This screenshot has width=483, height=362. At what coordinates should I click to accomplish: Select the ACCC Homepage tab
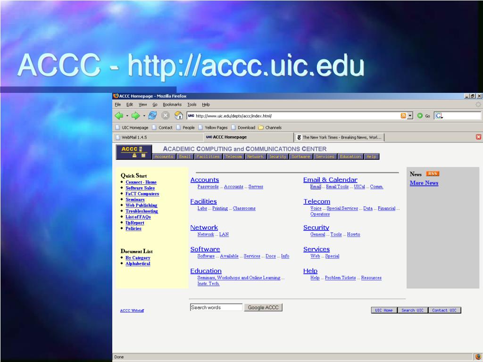pyautogui.click(x=249, y=137)
